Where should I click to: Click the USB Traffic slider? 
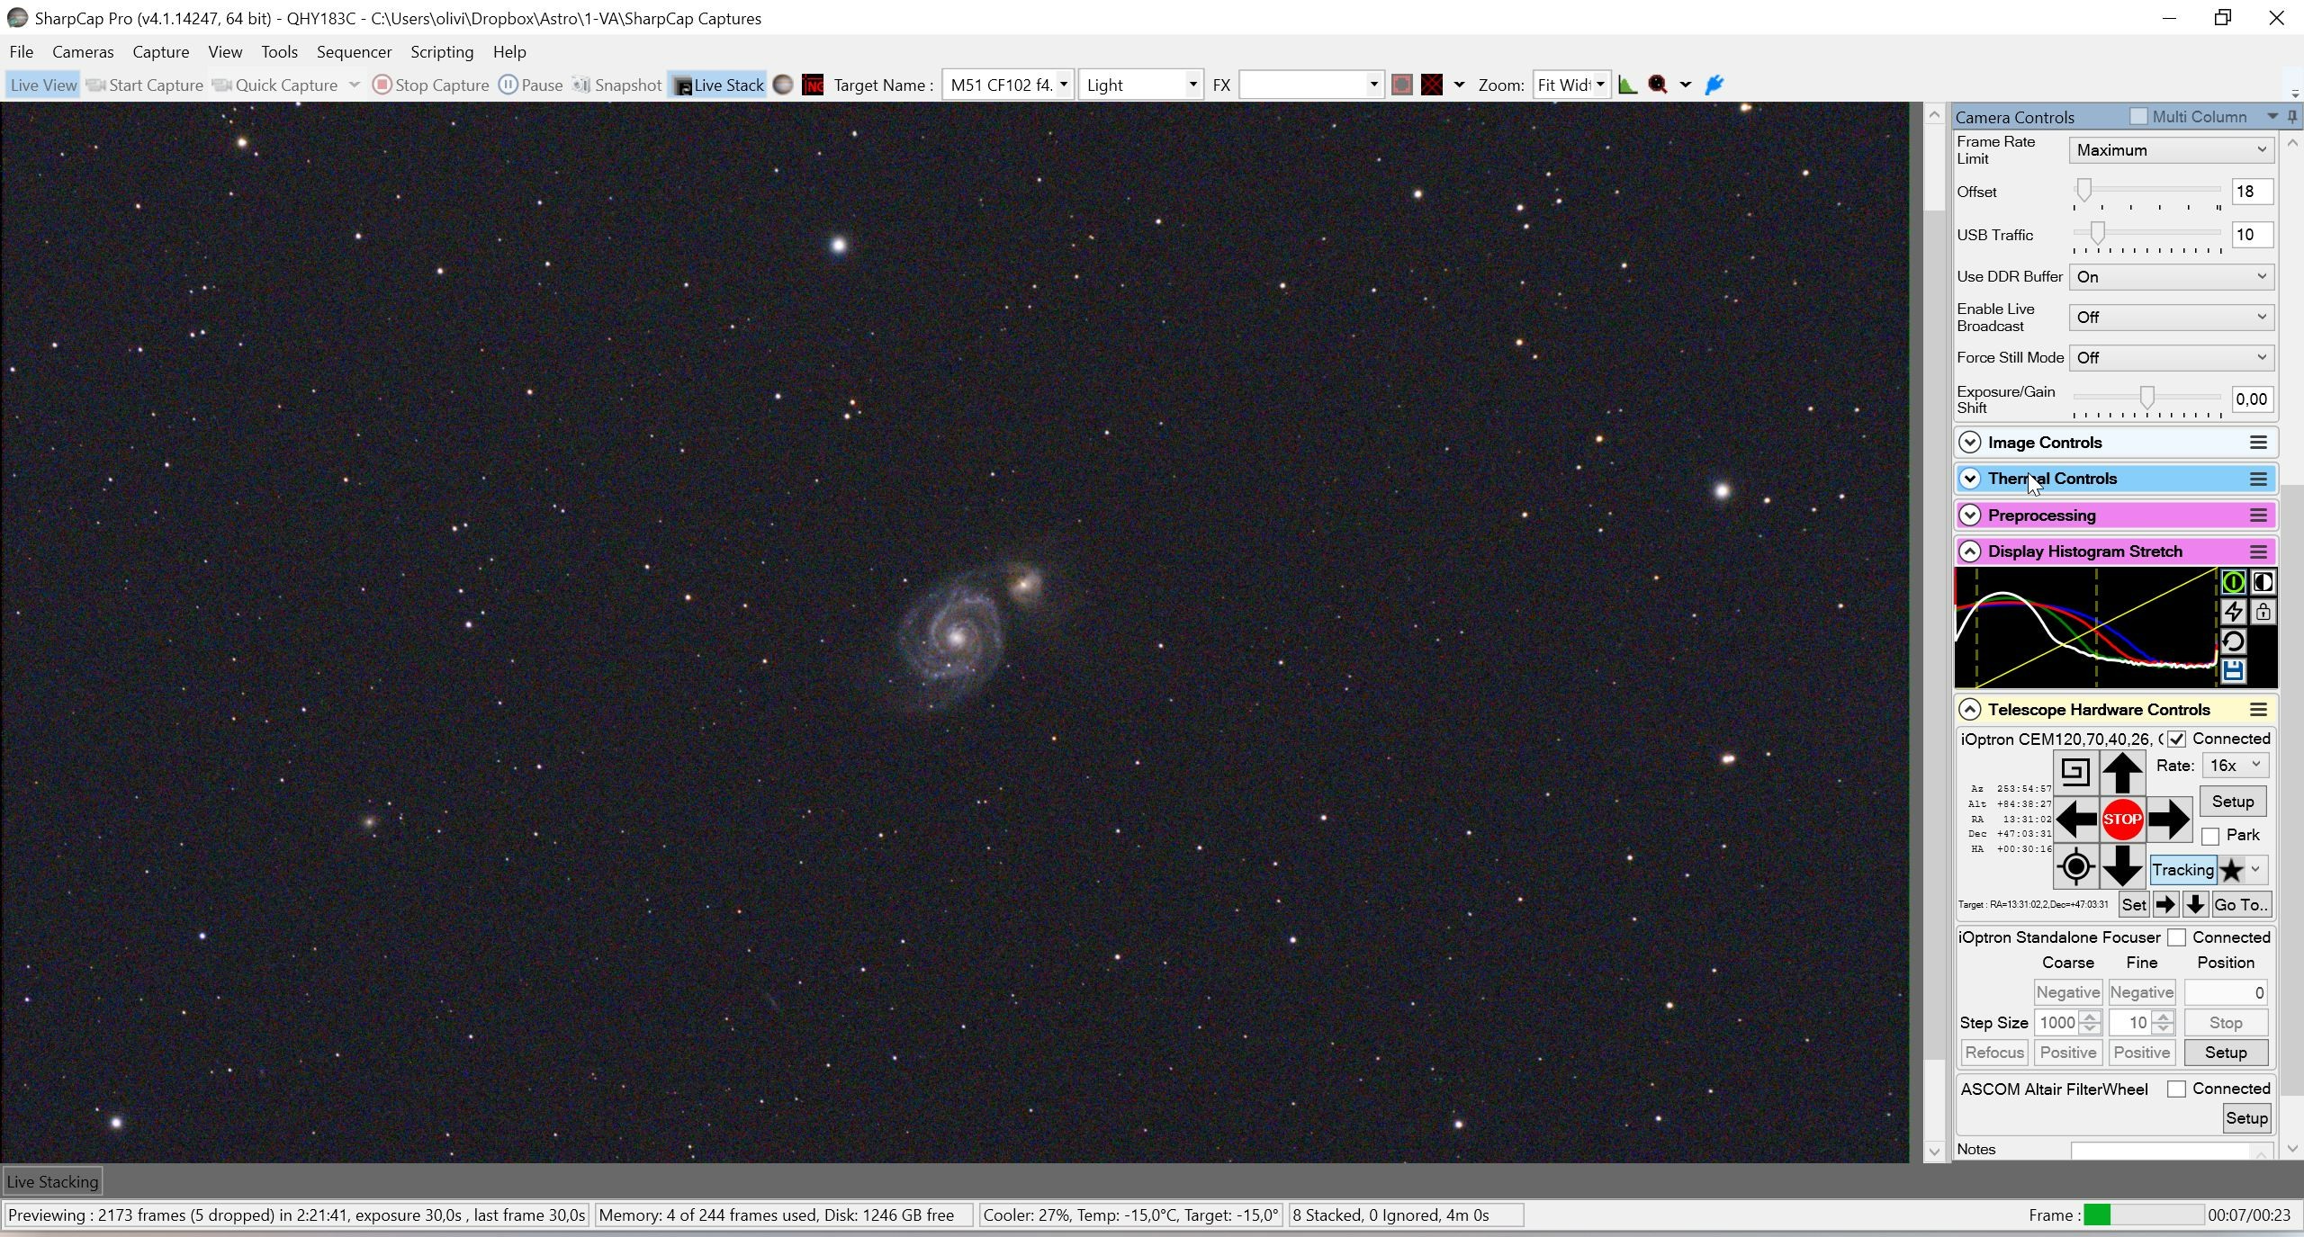pos(2146,235)
